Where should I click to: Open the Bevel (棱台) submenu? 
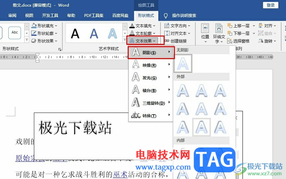click(151, 91)
